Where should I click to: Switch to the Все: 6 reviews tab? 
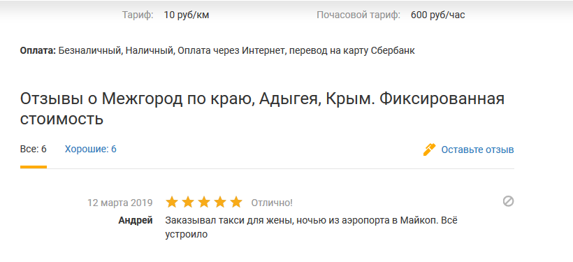34,149
